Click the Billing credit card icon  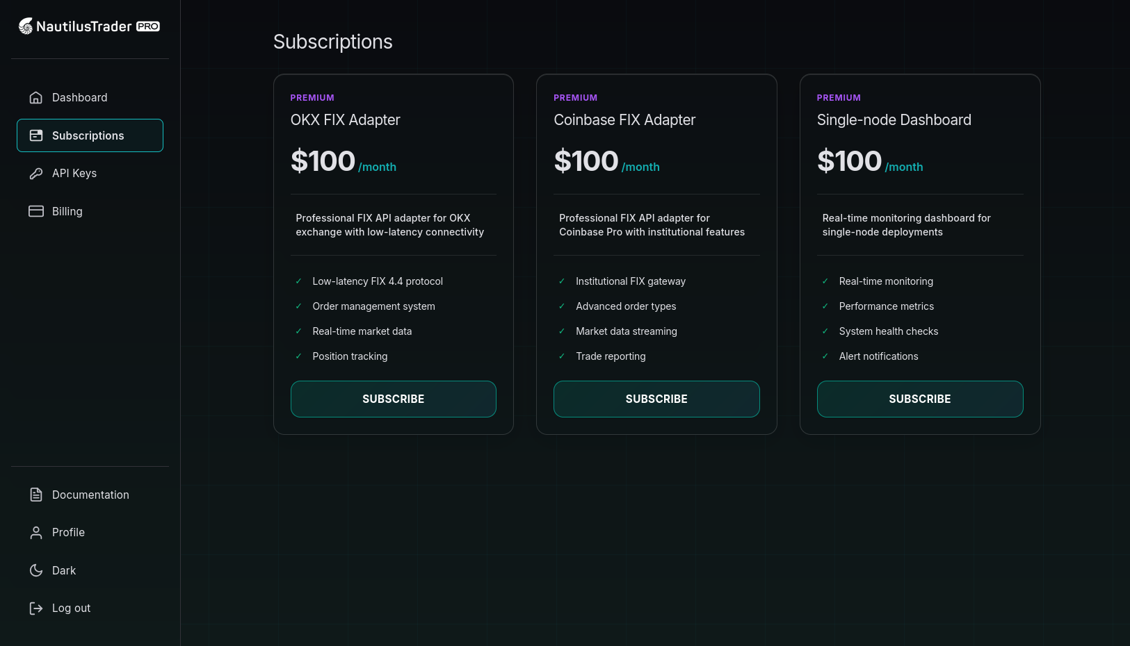[36, 211]
